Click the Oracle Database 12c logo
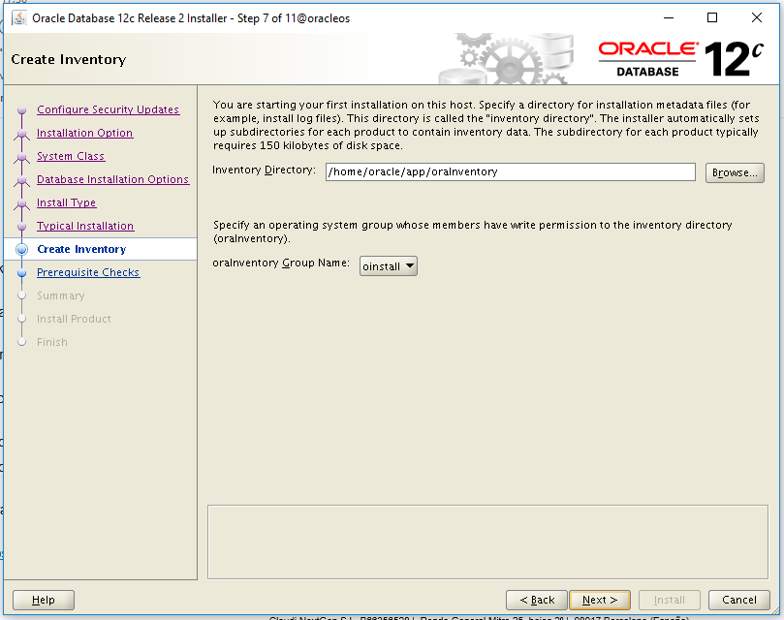Viewport: 784px width, 620px height. click(x=681, y=59)
